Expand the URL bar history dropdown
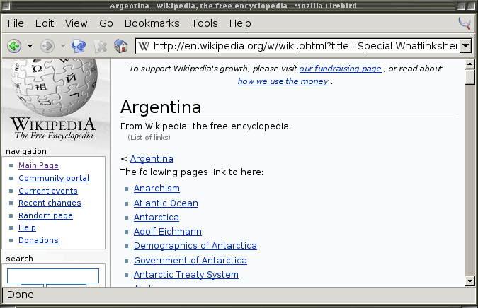Viewport: 478px width, 308px height. (x=465, y=47)
